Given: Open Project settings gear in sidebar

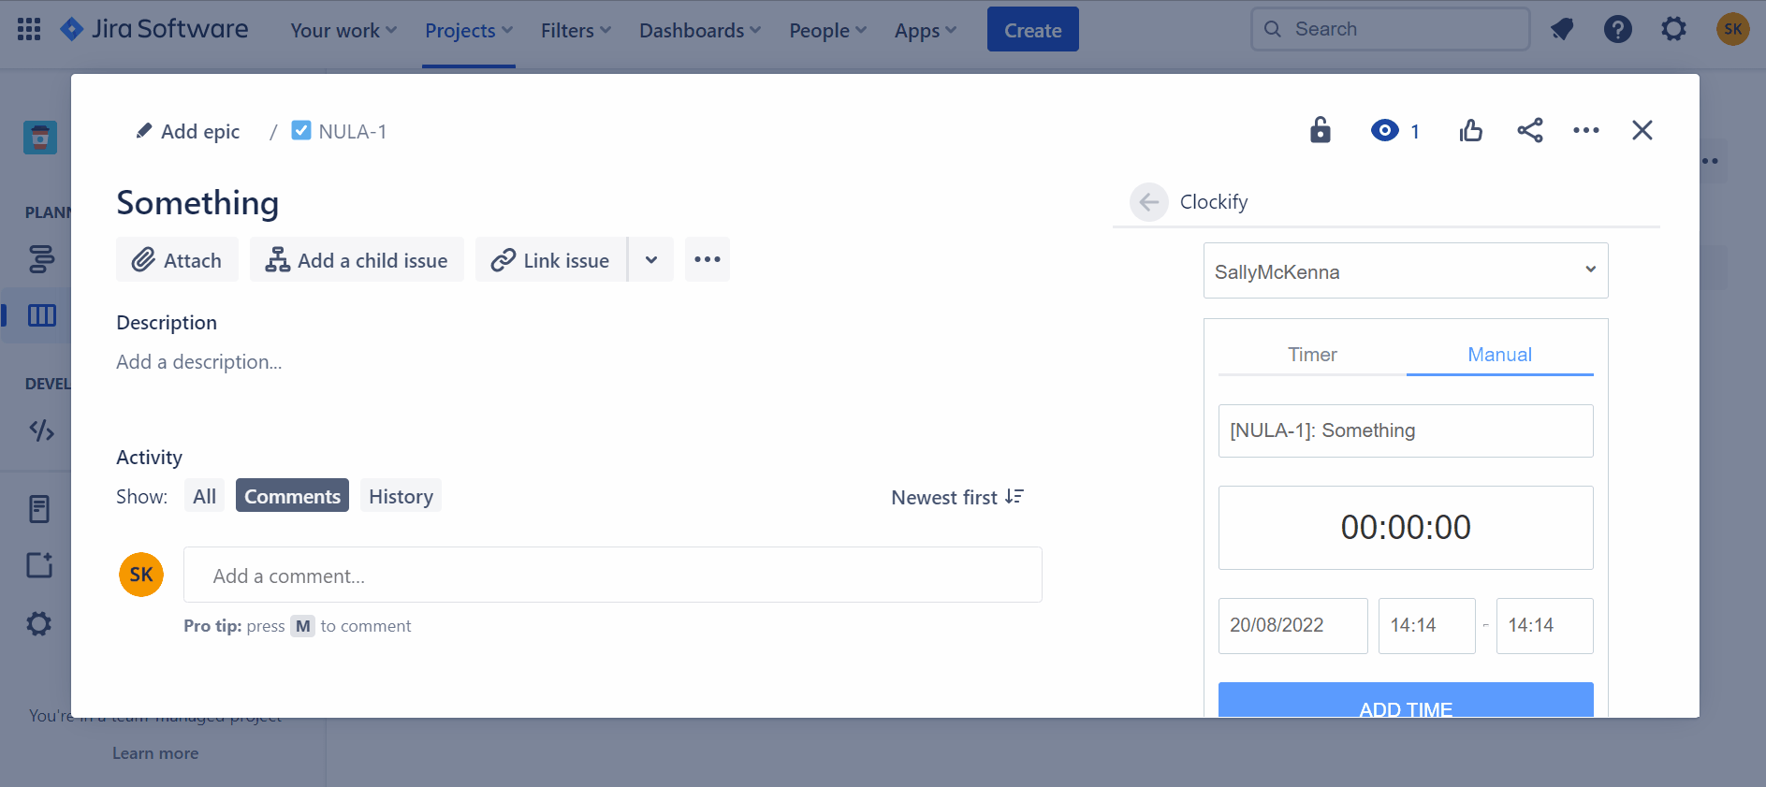Looking at the screenshot, I should (x=39, y=623).
